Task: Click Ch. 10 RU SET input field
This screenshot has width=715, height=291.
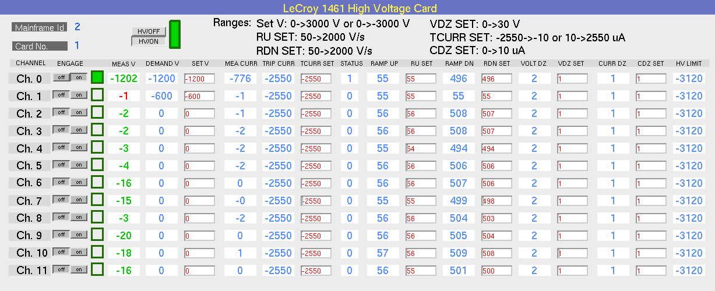Action: (421, 253)
